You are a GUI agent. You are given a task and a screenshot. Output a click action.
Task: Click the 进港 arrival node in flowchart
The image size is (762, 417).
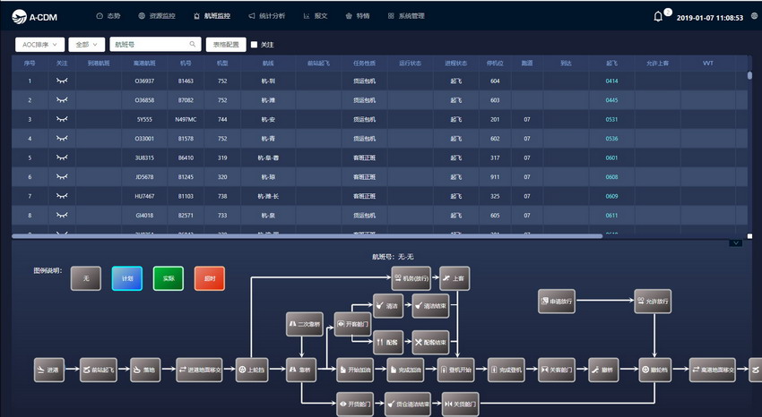pyautogui.click(x=48, y=370)
